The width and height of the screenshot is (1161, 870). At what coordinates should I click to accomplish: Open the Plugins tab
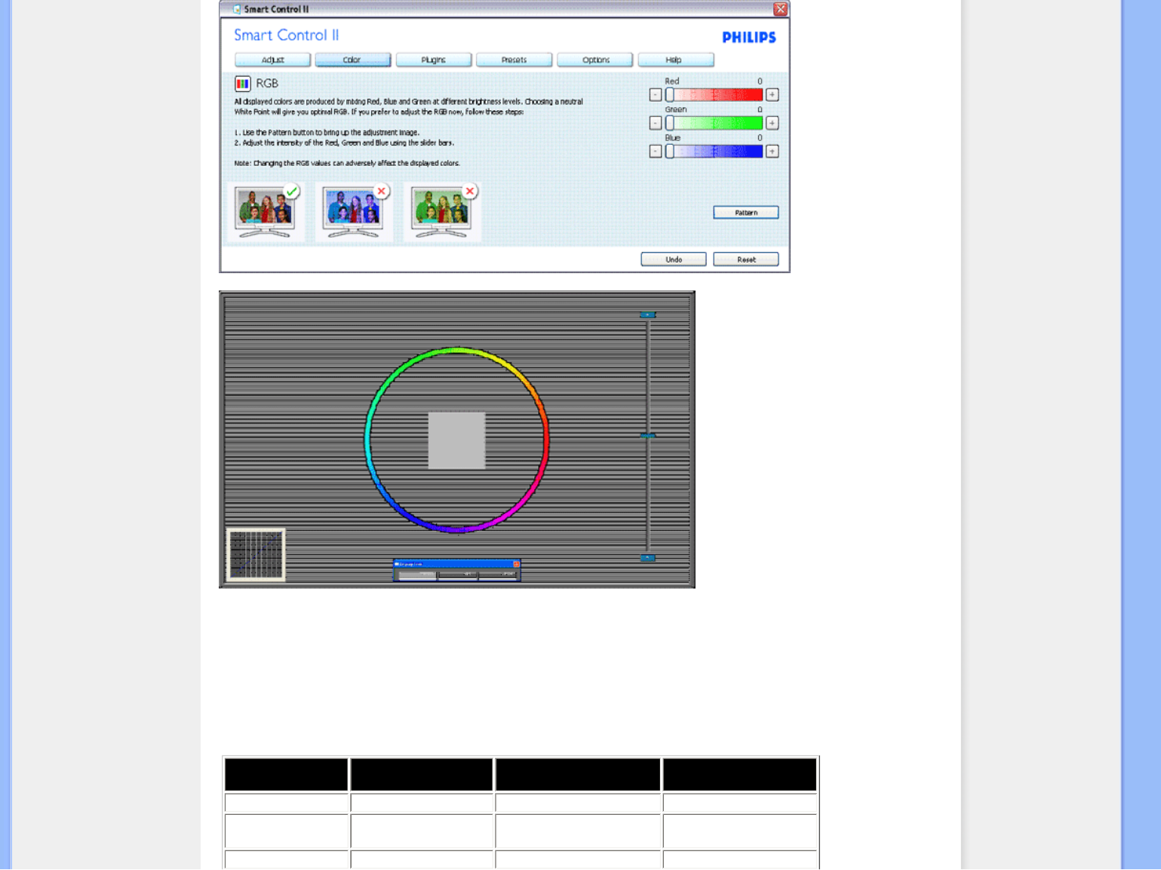[433, 60]
